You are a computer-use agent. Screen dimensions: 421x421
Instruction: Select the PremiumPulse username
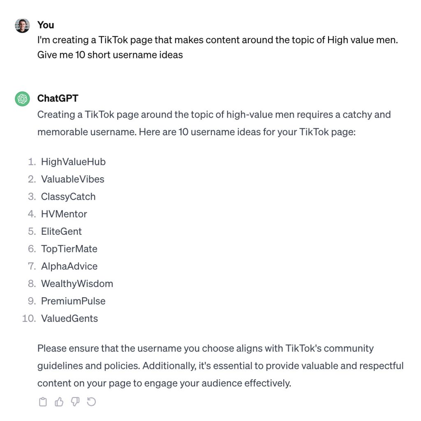(73, 301)
